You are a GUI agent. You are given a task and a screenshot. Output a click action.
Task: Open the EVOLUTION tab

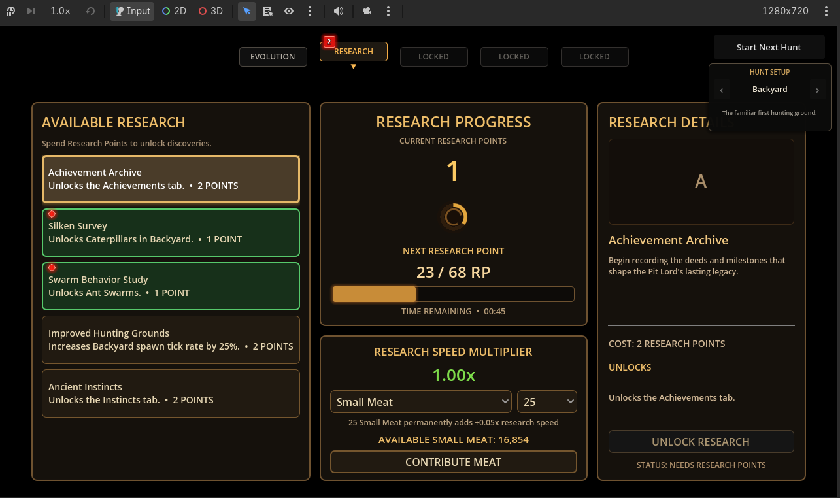click(x=273, y=57)
